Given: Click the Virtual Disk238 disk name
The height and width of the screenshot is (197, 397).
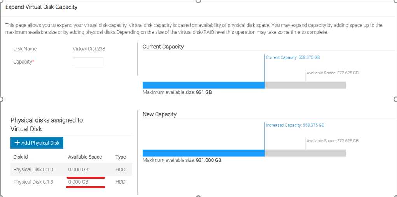Looking at the screenshot, I should tap(89, 49).
